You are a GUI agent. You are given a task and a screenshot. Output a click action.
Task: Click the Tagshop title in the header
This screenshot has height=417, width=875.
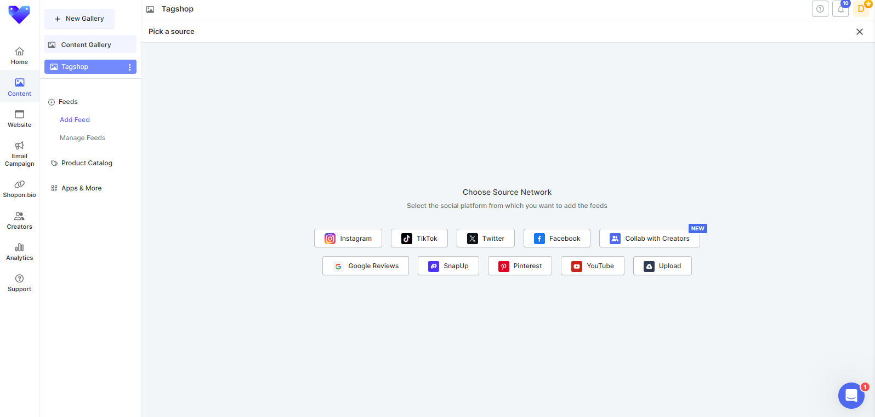pos(177,9)
